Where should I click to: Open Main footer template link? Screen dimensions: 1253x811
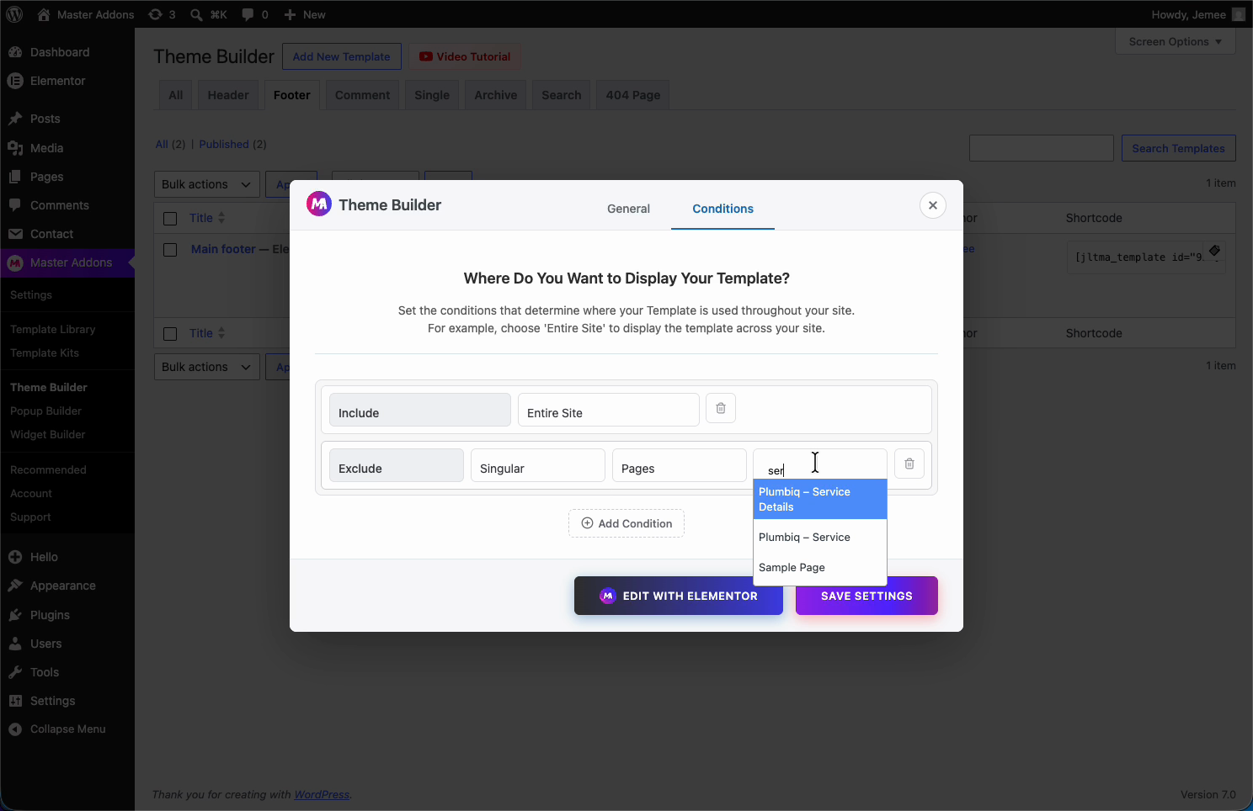(223, 249)
